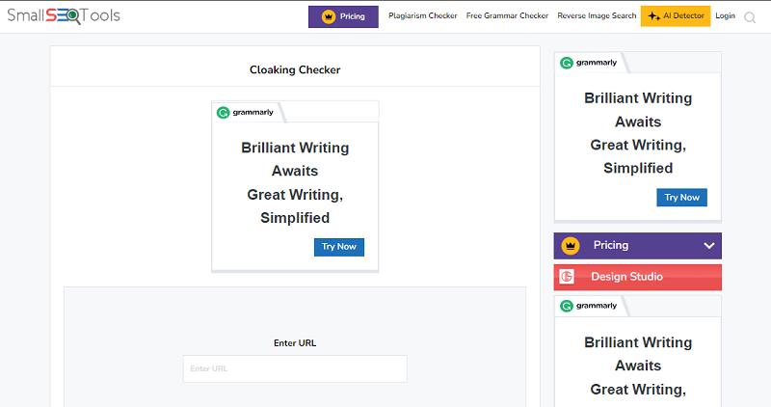This screenshot has height=407, width=771.
Task: Open the search magnifier icon
Action: click(750, 16)
